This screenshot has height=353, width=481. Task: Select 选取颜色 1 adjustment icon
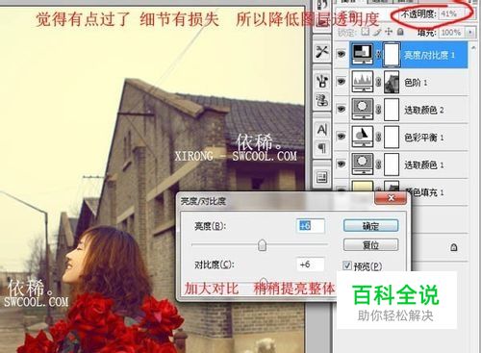click(x=363, y=164)
